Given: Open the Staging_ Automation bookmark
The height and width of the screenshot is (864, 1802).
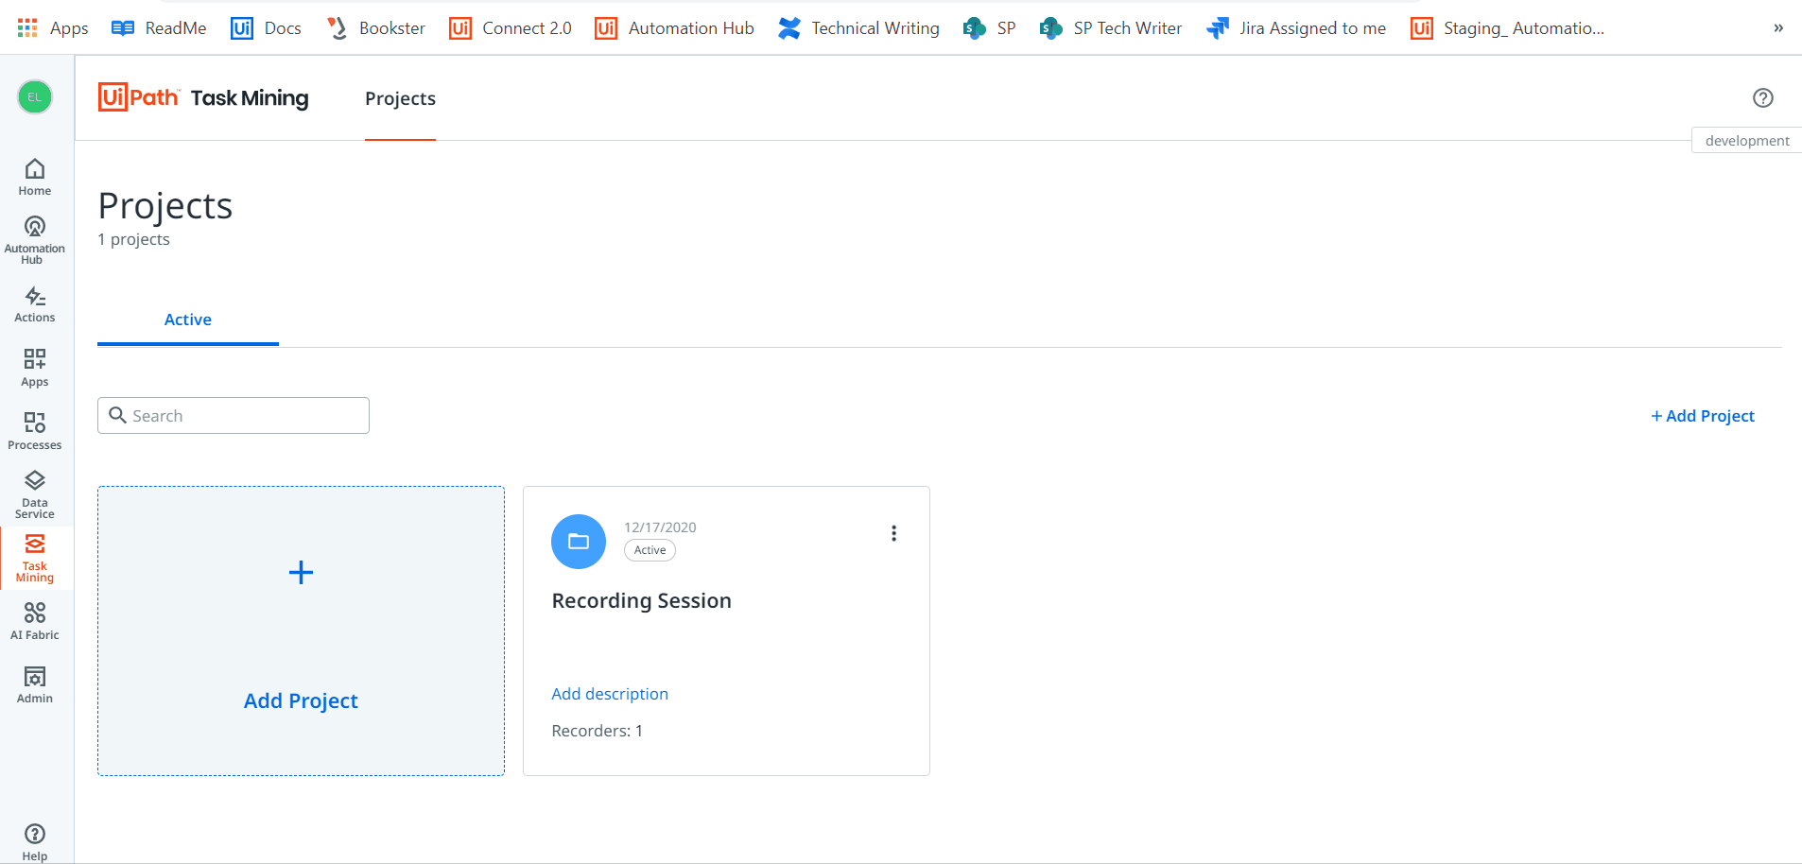Looking at the screenshot, I should pos(1507,27).
